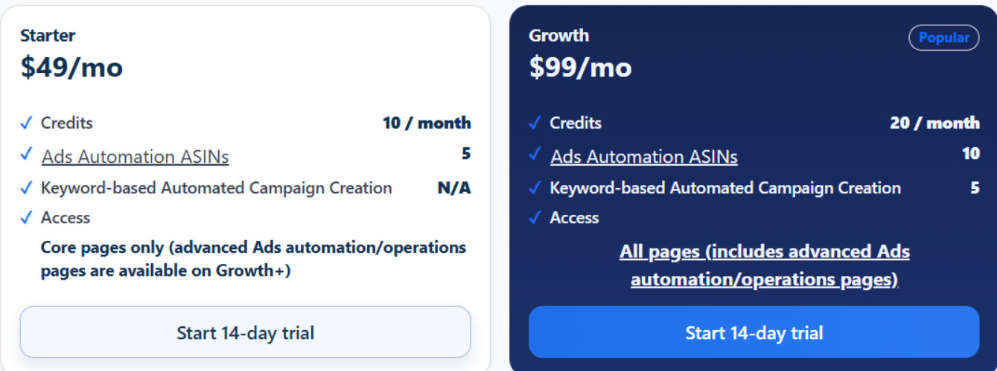The width and height of the screenshot is (997, 371).
Task: Click the Growth plan Access checkmark
Action: point(535,218)
